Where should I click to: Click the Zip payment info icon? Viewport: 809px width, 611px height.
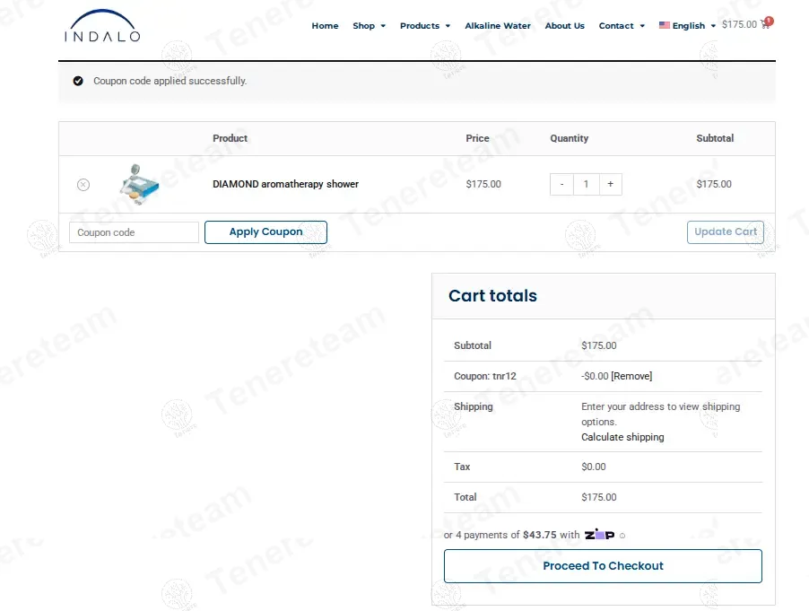point(622,536)
